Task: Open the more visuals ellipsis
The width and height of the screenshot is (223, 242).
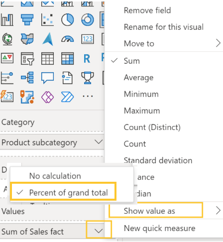Action: (x=88, y=96)
